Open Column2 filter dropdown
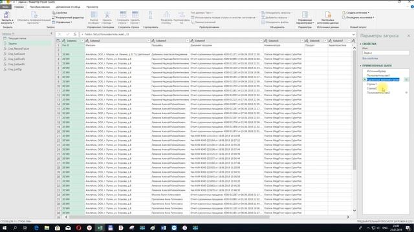414x232 pixels. tap(149, 41)
